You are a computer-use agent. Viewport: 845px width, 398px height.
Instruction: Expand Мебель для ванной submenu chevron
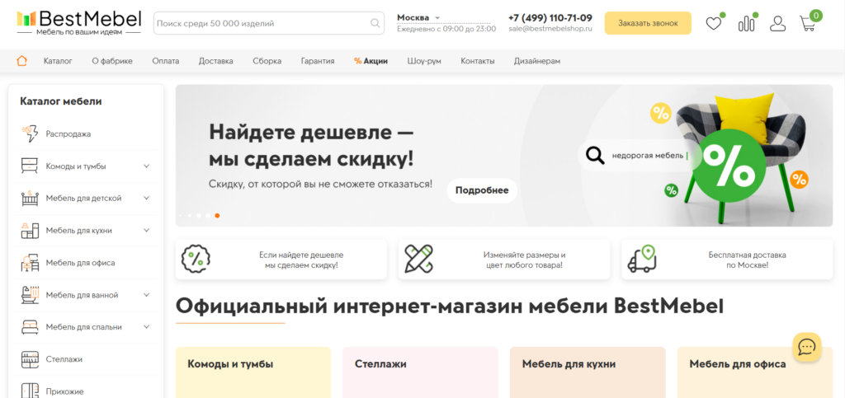pos(147,295)
